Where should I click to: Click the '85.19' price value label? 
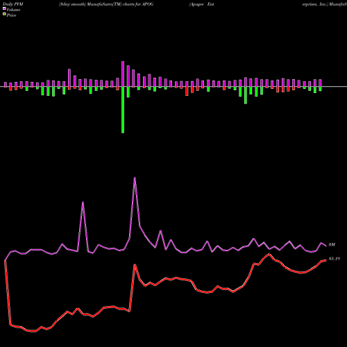[x=335, y=259]
